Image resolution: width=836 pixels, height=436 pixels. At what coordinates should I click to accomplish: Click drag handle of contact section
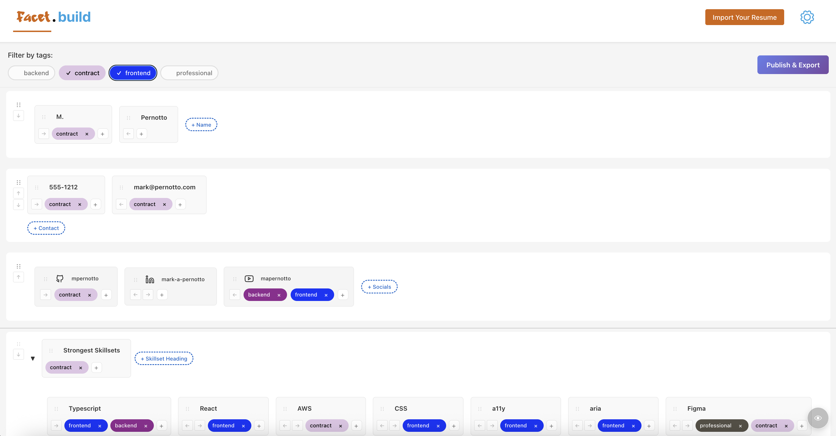[x=18, y=183]
